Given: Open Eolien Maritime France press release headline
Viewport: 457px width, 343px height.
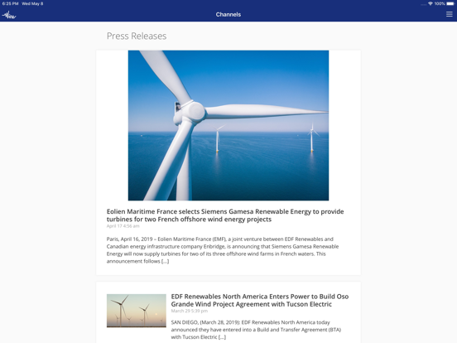Looking at the screenshot, I should 225,215.
